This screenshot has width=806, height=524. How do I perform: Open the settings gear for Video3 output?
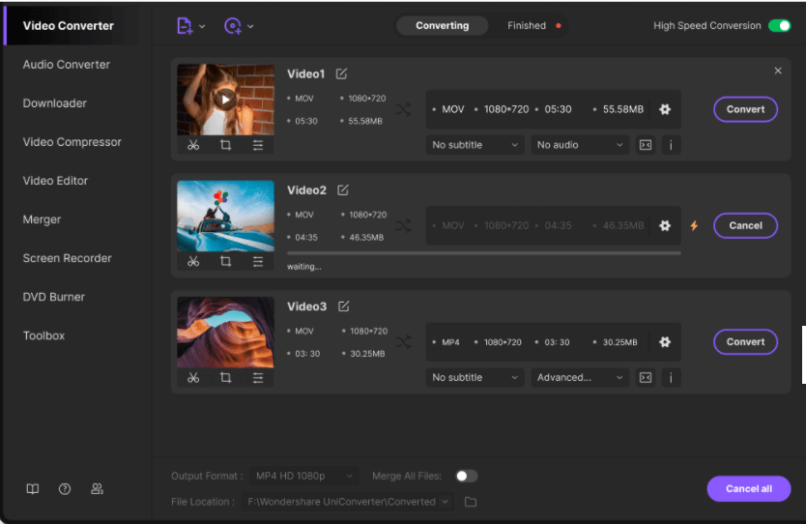665,342
